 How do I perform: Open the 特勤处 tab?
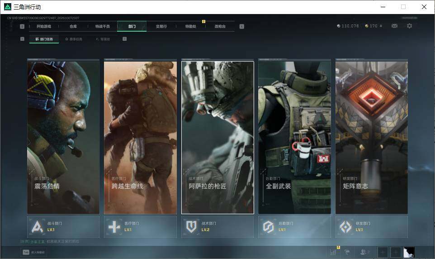click(x=190, y=26)
